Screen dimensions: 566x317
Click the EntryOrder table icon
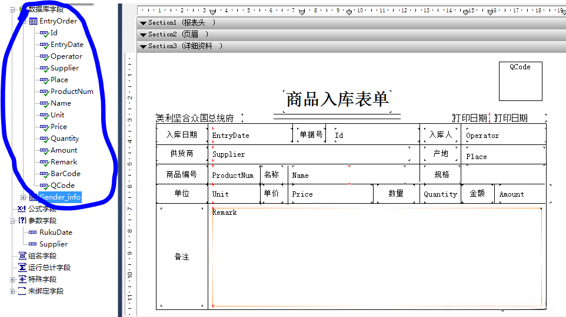pos(34,21)
